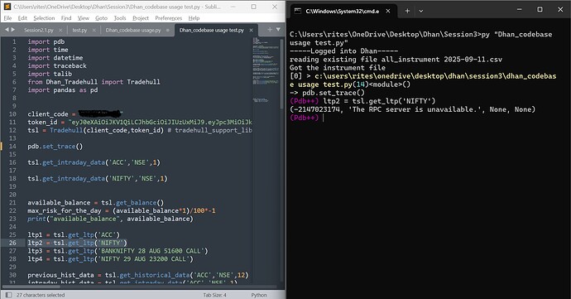Open the Find menu
Image resolution: width=571 pixels, height=299 pixels.
point(66,18)
